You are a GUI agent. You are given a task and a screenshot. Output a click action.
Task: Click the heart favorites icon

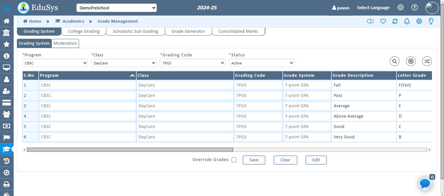click(x=383, y=21)
